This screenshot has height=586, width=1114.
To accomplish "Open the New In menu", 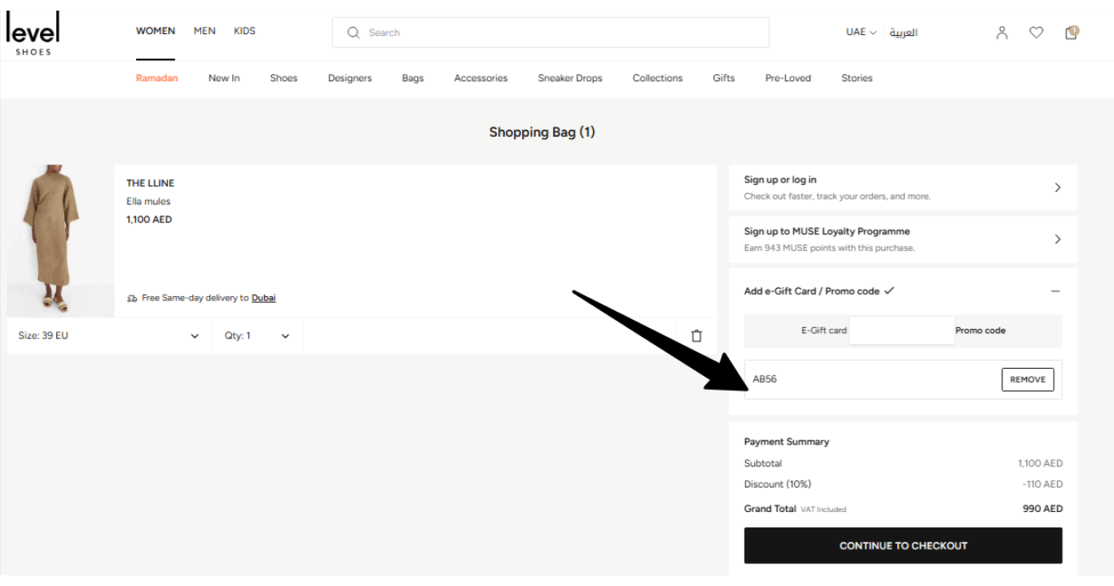I will click(224, 78).
